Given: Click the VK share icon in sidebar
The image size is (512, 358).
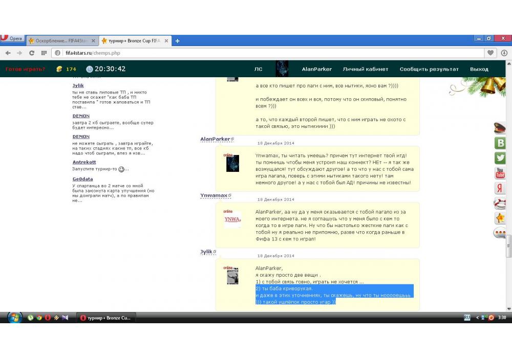Looking at the screenshot, I should coord(500,143).
